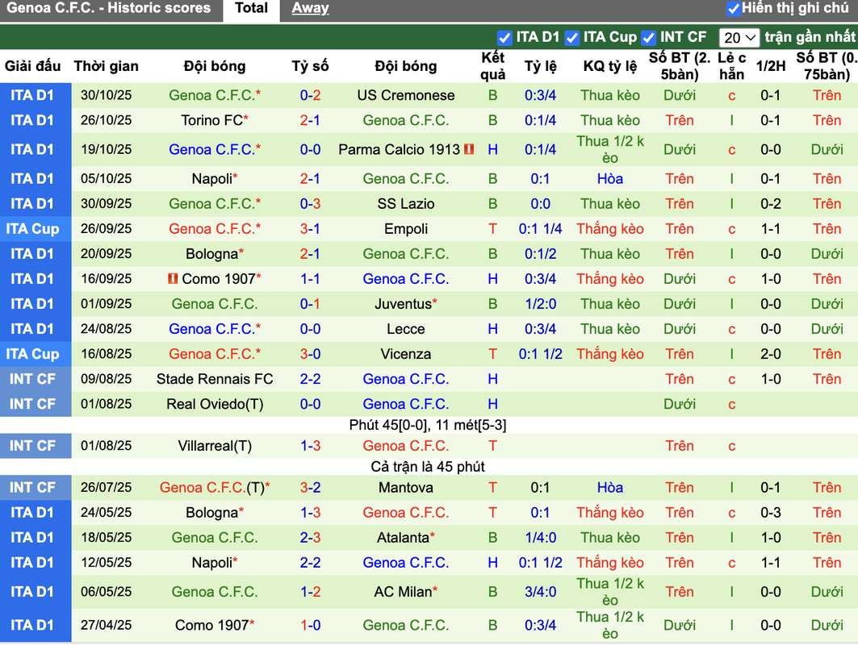Click the date 27/04/25 in Como 1907 row
858x645 pixels.
pyautogui.click(x=107, y=626)
